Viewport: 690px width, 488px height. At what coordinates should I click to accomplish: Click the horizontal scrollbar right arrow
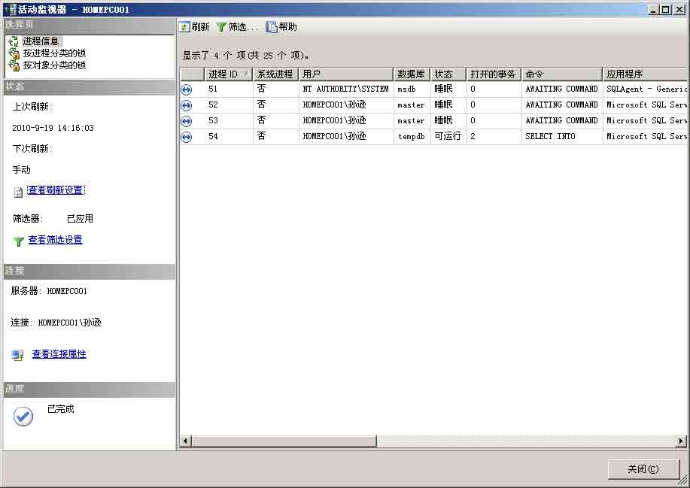coord(681,441)
